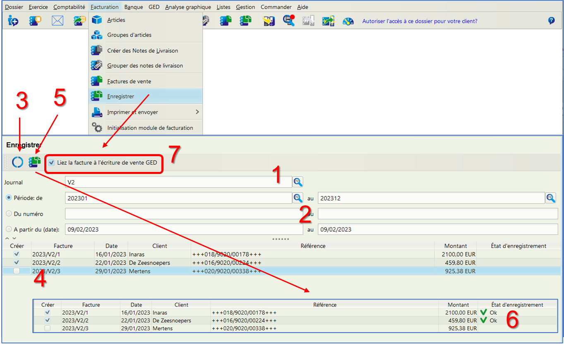This screenshot has height=350, width=564.
Task: Open the Banque menu
Action: click(134, 7)
